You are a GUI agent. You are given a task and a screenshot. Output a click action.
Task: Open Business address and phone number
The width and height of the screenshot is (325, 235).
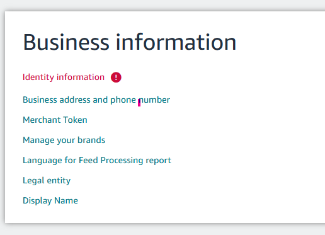pos(96,100)
